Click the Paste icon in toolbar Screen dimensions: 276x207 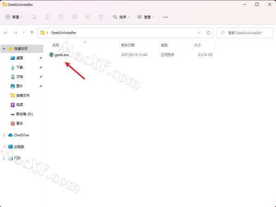pos(61,17)
